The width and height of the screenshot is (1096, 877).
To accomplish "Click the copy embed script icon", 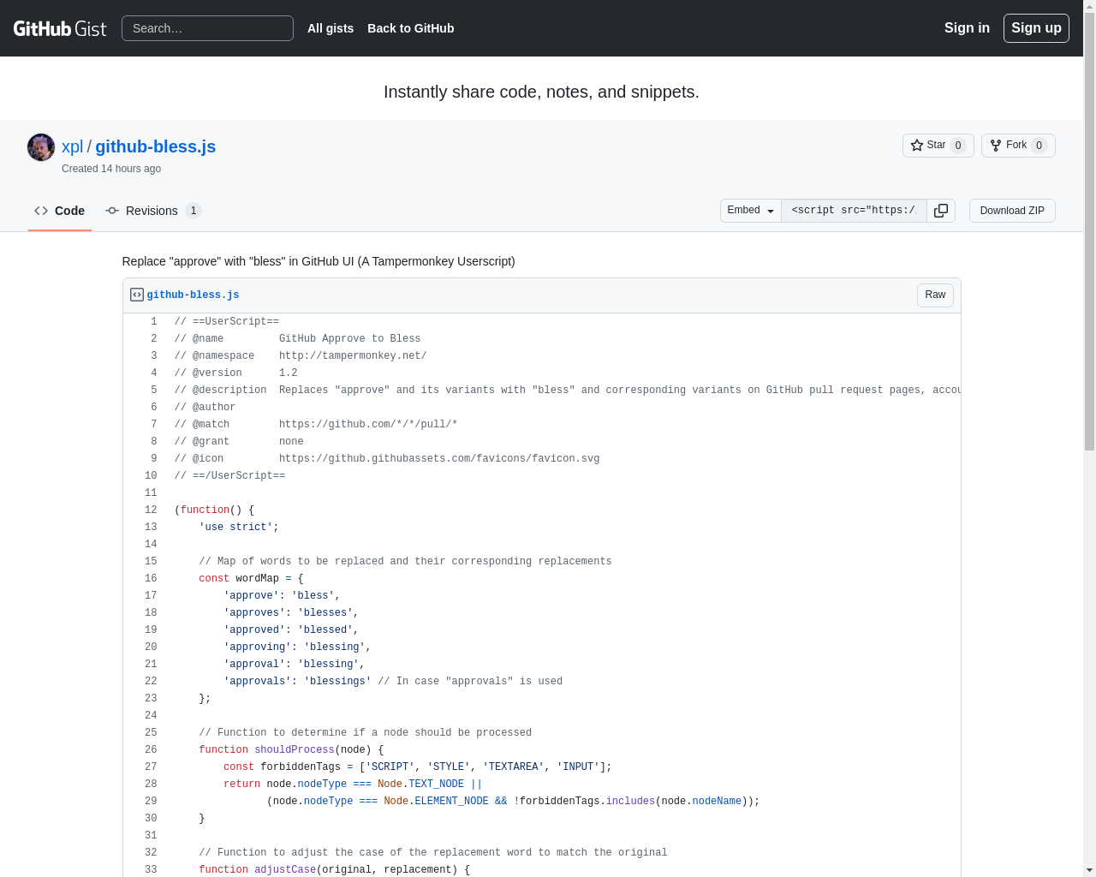I will pos(941,211).
